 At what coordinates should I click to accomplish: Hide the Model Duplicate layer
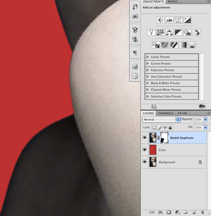(x=145, y=138)
